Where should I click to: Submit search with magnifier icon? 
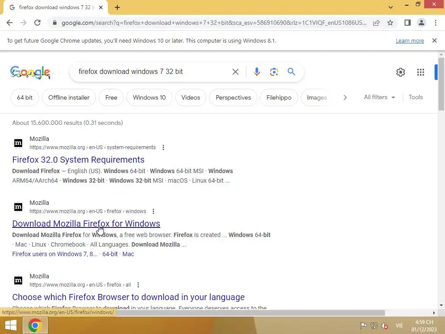pos(292,72)
